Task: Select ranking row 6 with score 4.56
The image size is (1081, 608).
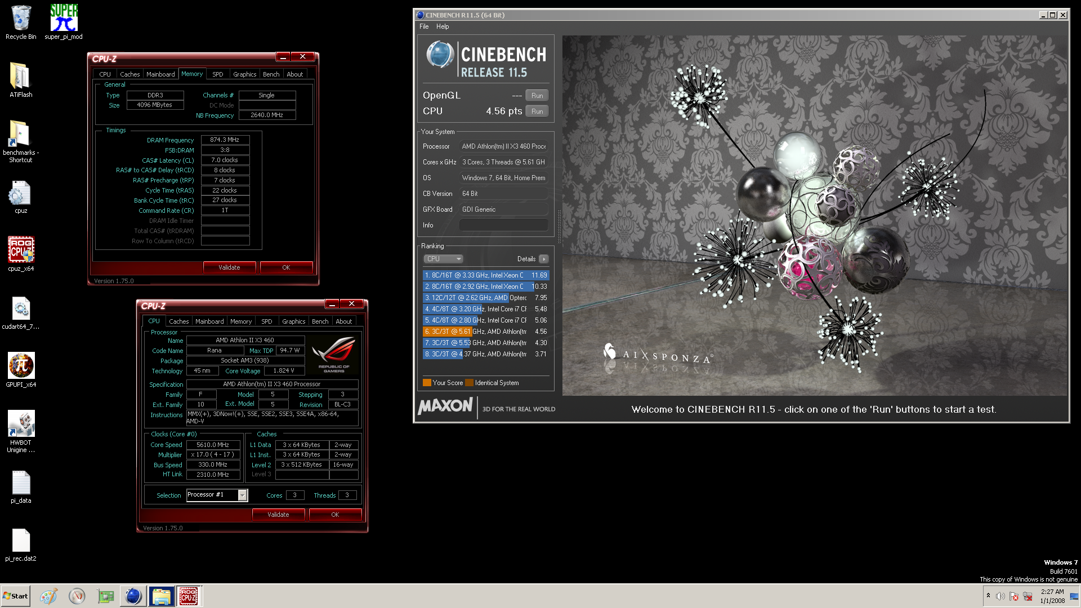Action: click(x=486, y=332)
